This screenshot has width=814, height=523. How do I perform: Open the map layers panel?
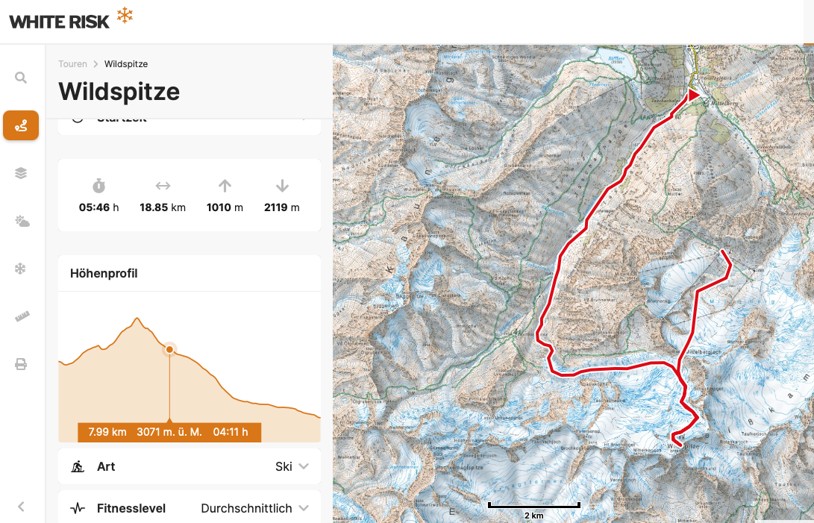pyautogui.click(x=21, y=173)
